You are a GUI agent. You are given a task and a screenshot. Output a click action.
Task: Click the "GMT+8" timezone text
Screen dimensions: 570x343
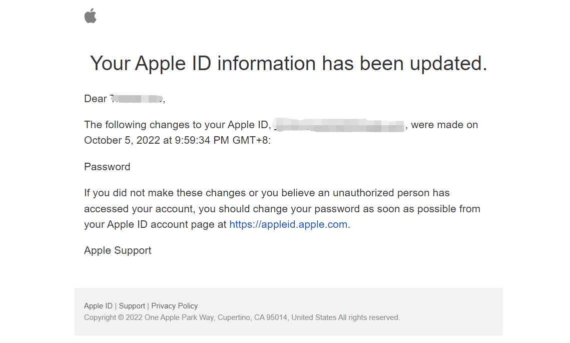click(x=250, y=140)
